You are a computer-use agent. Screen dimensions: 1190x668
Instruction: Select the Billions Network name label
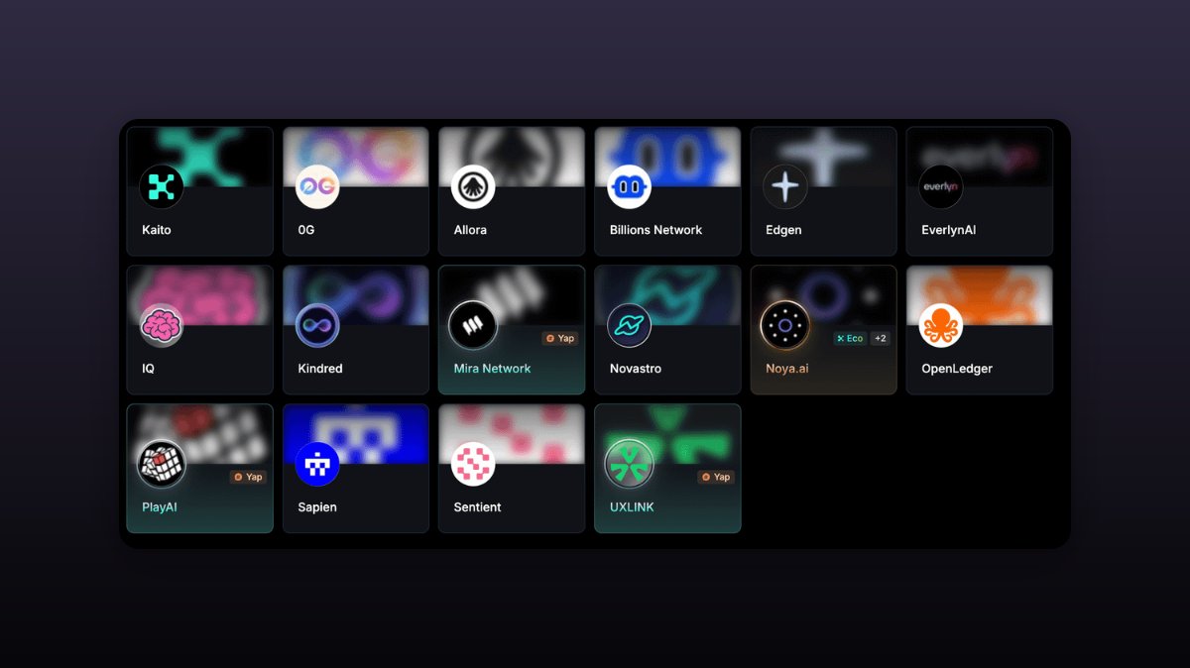(656, 230)
